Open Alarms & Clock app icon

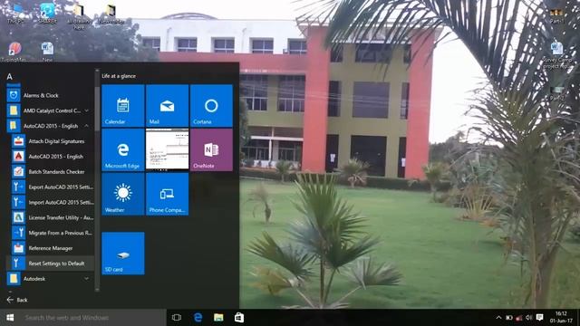[14, 95]
